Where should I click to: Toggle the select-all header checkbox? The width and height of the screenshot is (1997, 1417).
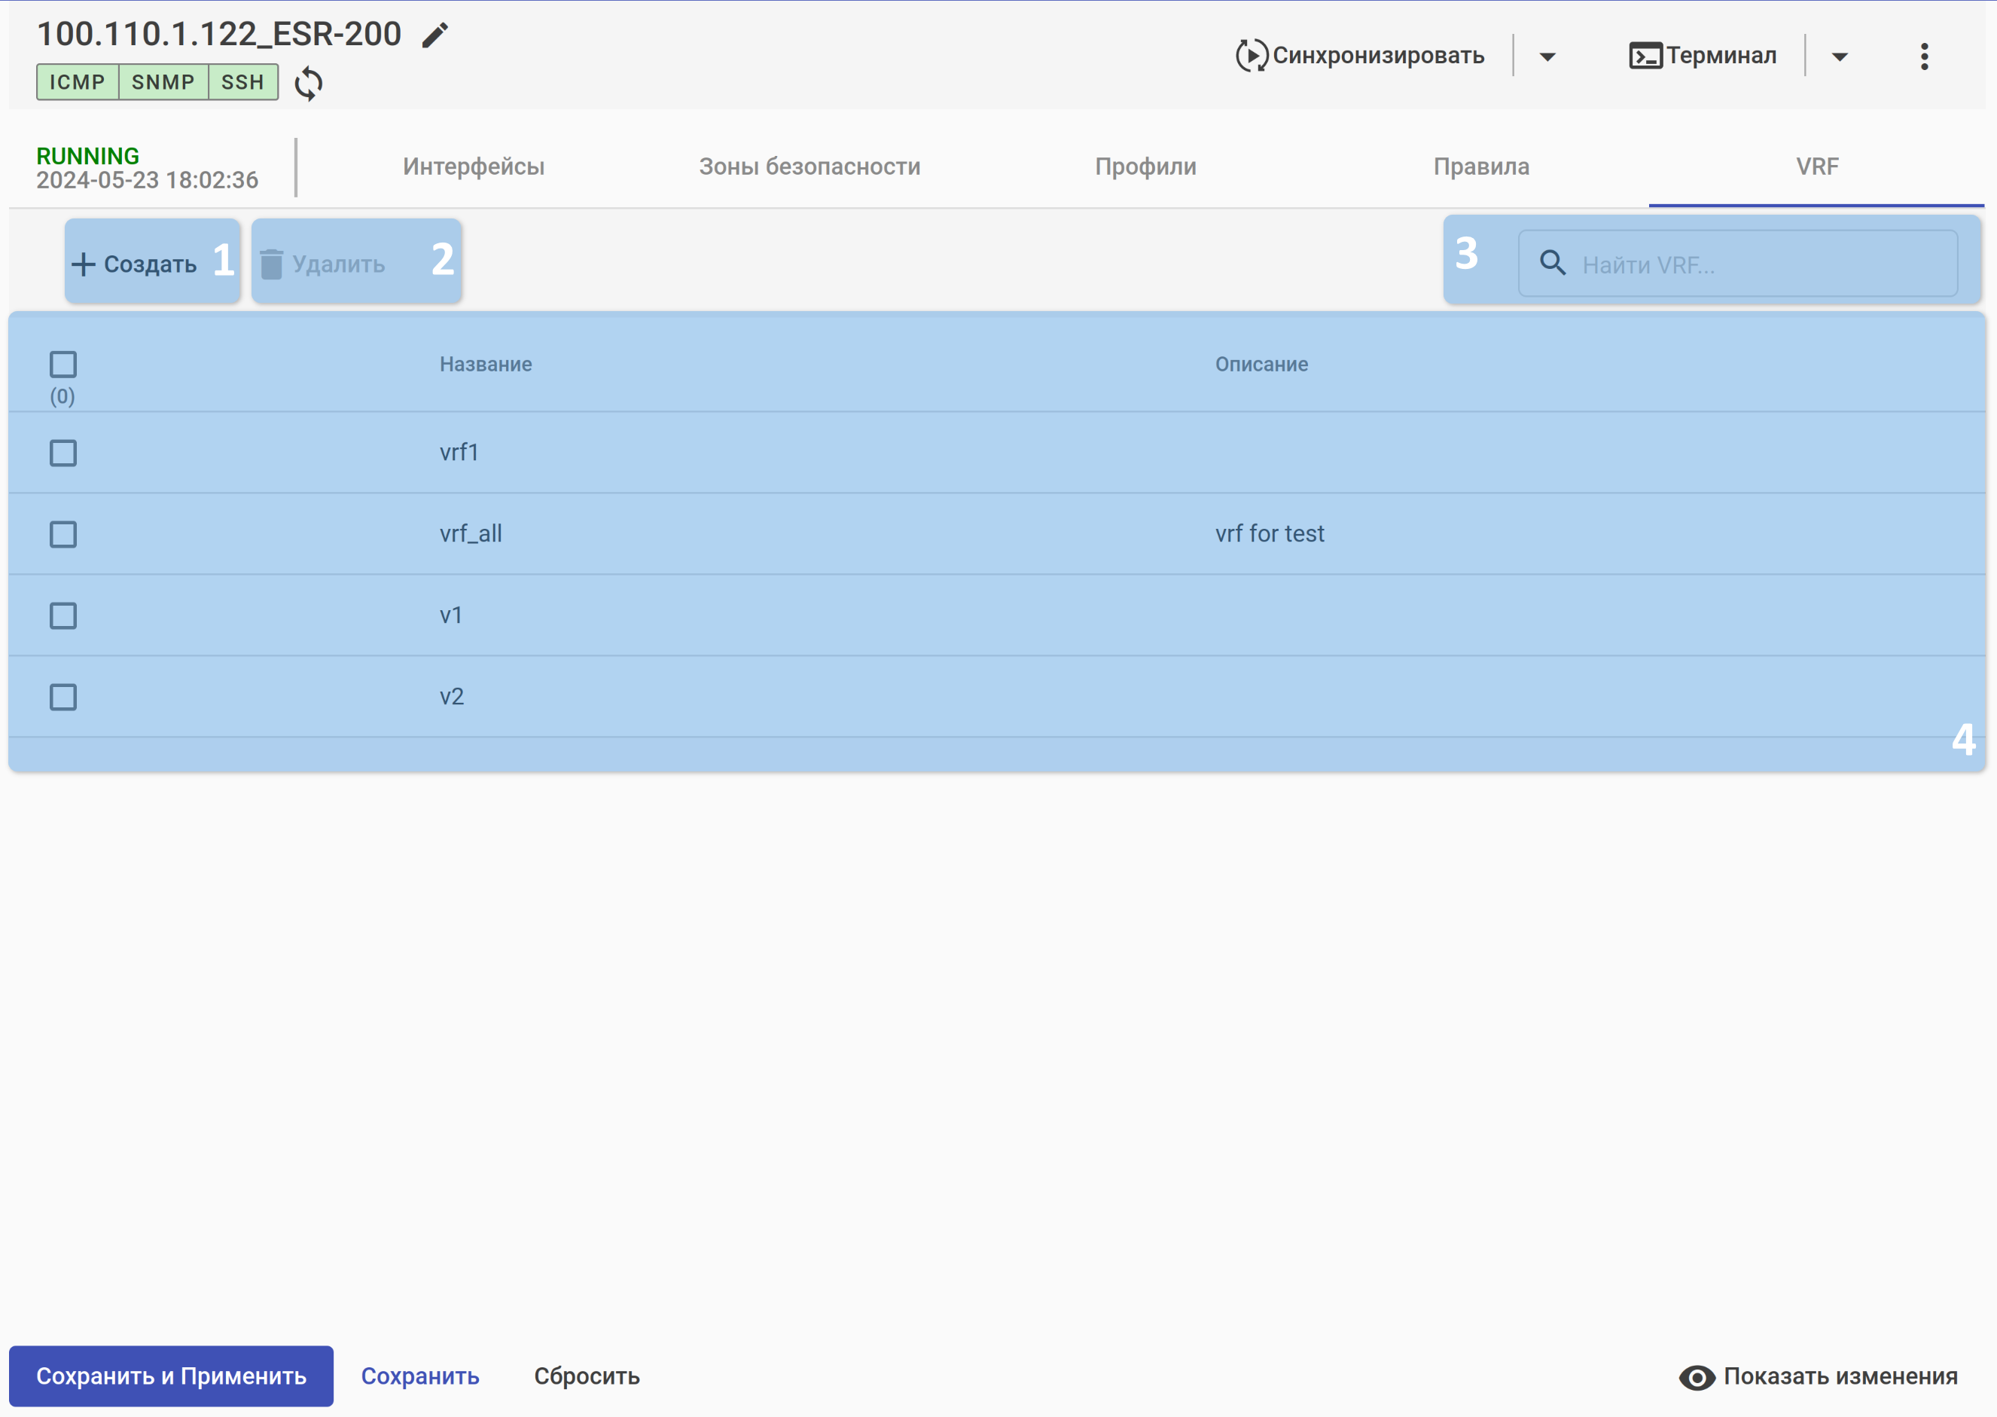63,364
